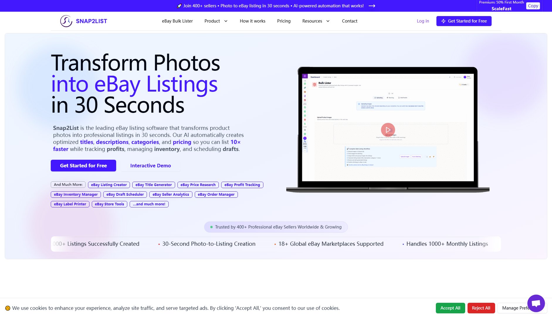Click the eBay Label Printer tag
552x318 pixels.
(x=70, y=204)
